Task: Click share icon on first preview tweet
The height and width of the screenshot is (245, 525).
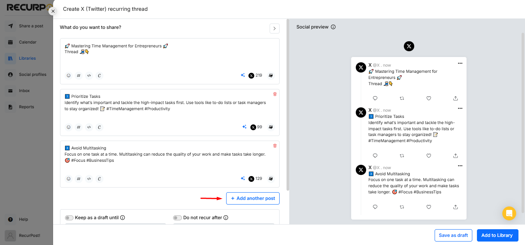Action: pos(455,98)
